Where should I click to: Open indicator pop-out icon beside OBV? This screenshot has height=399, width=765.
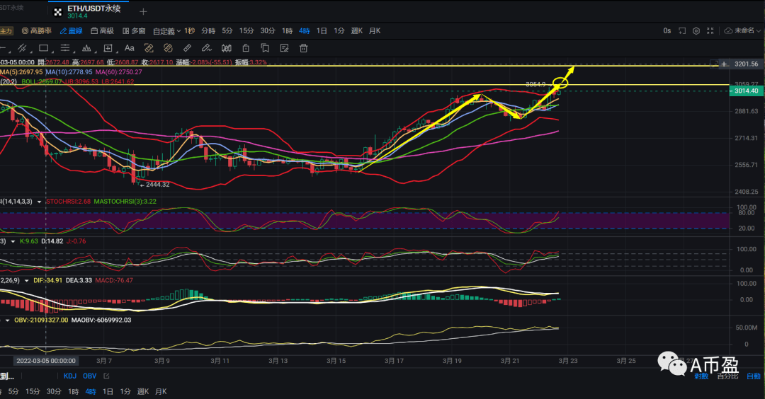[x=107, y=376]
